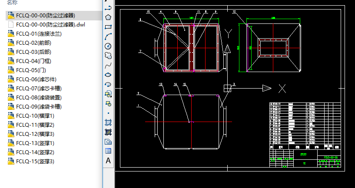This screenshot has width=355, height=188.
Task: Select the Ellipse draw tool
Action: (108, 75)
